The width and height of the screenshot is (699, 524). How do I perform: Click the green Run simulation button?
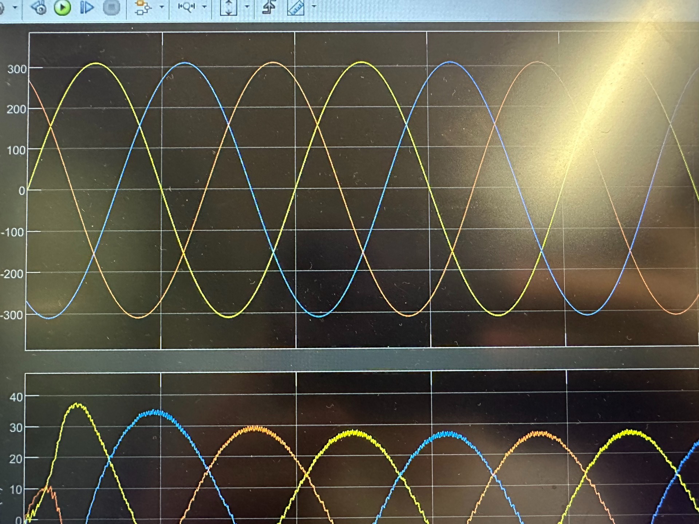(x=62, y=7)
